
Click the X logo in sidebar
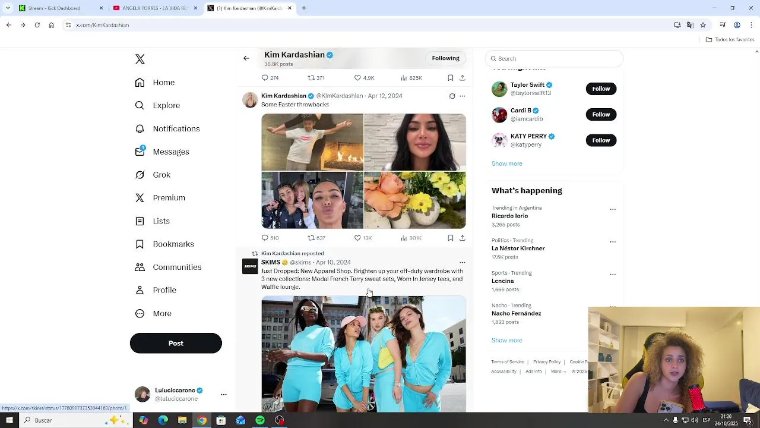pyautogui.click(x=140, y=59)
